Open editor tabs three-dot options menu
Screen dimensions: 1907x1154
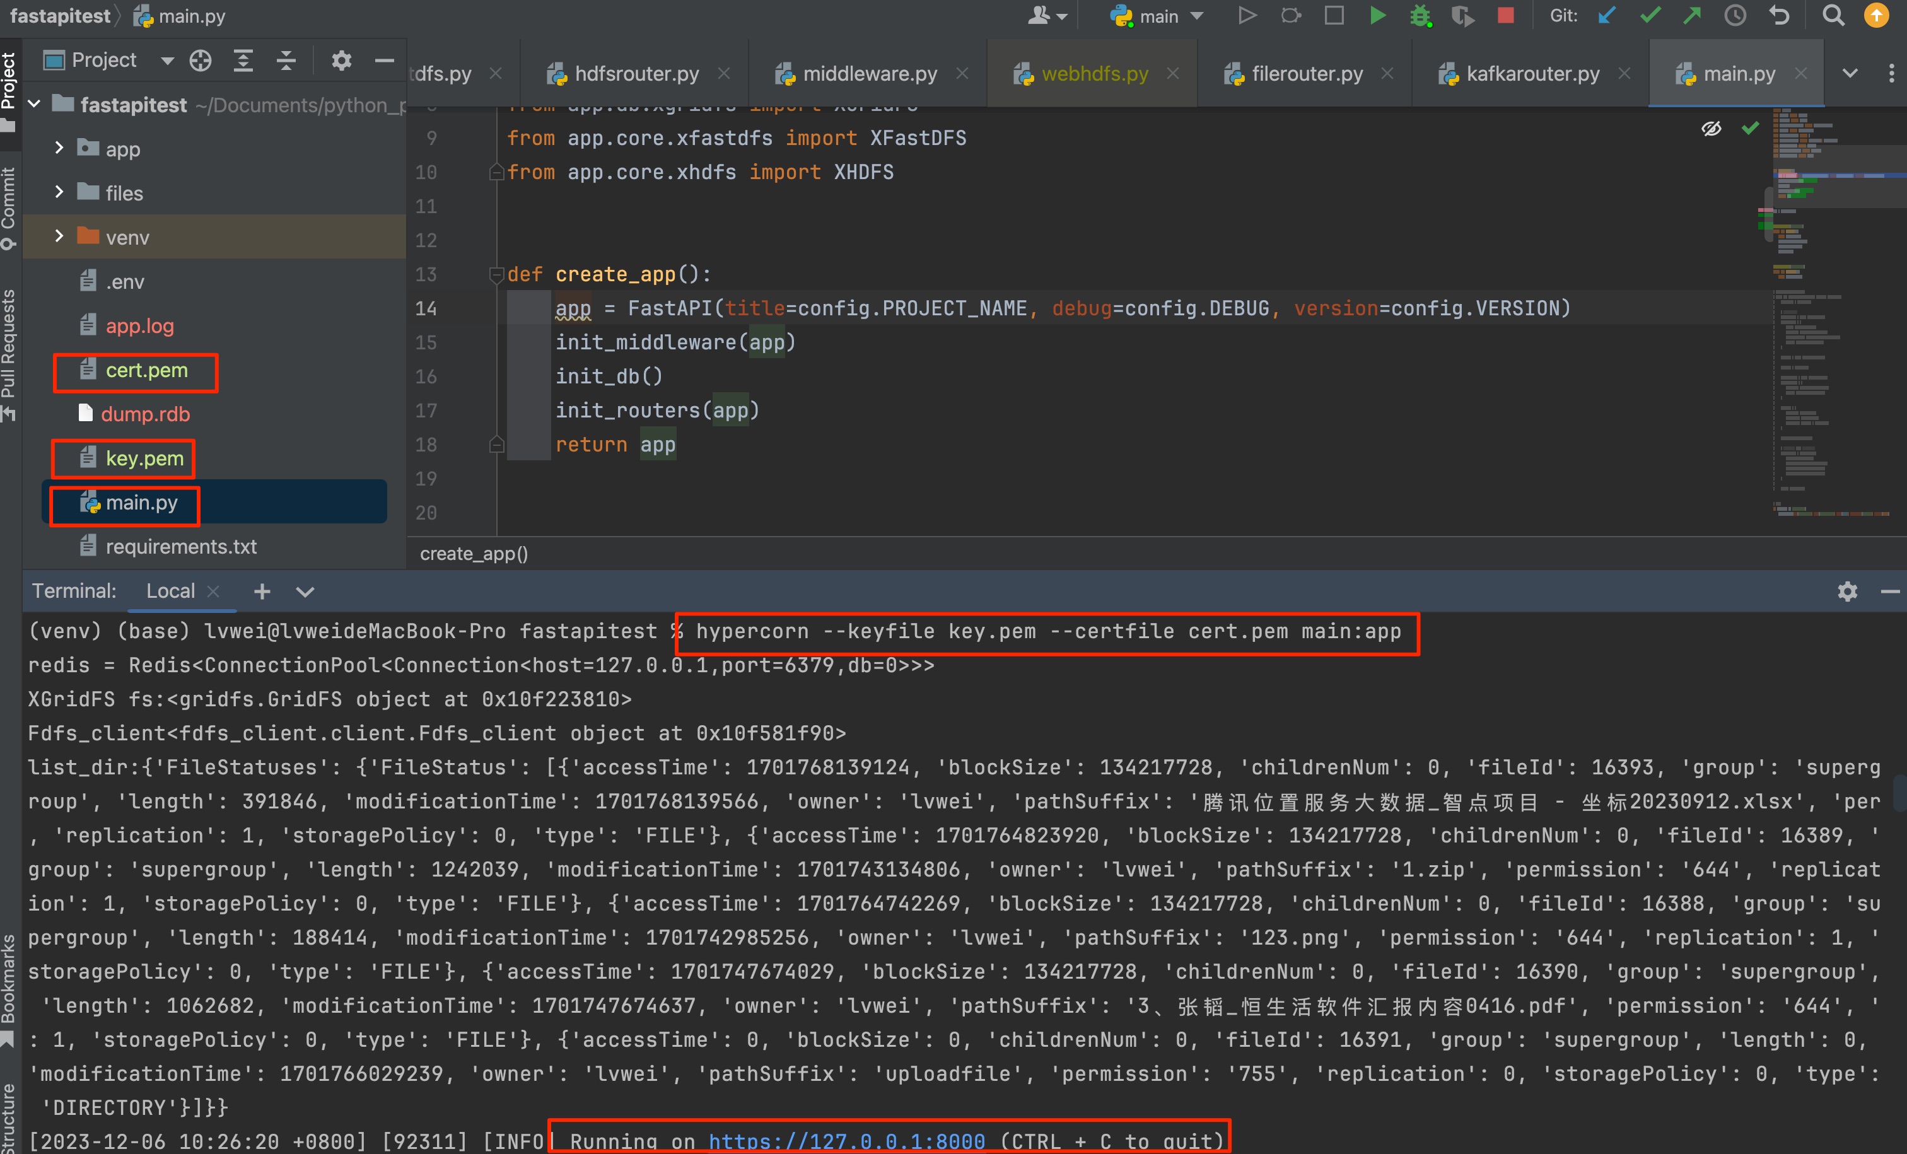(x=1891, y=74)
